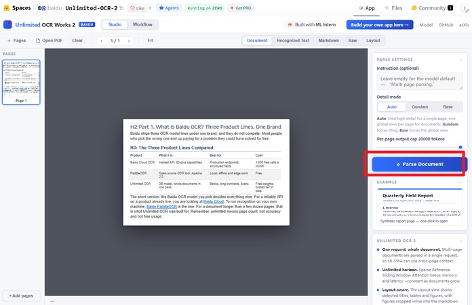Click Build your own app here button

coord(380,24)
